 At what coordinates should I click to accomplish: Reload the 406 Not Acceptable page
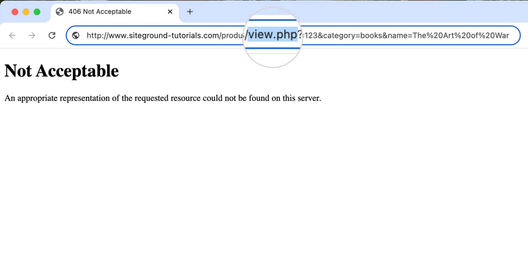(52, 35)
